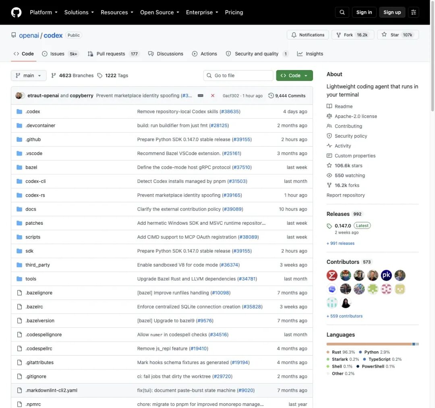Open the copyberry author link

tap(81, 96)
